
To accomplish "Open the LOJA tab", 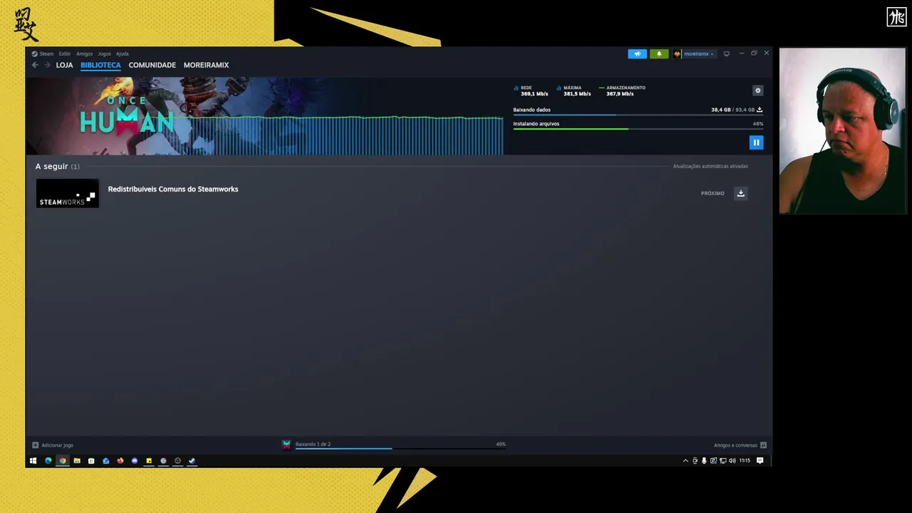I will [x=64, y=65].
